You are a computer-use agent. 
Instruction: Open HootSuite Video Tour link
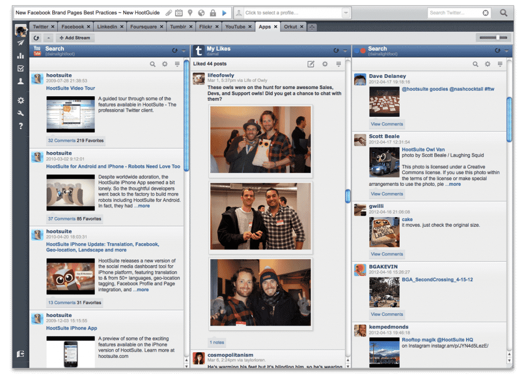71,88
